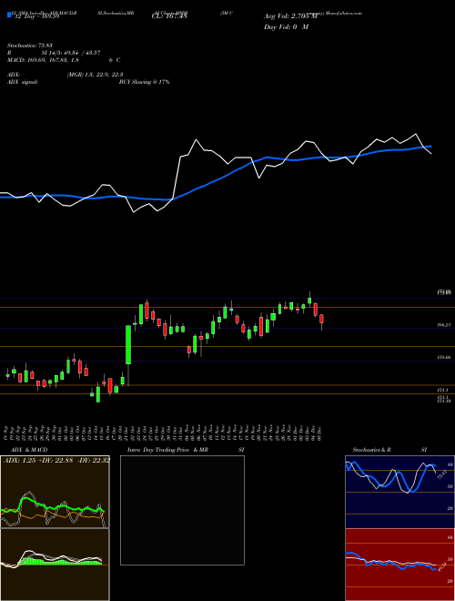Click the last red candlestick on the right
The width and height of the screenshot is (455, 601).
(322, 319)
